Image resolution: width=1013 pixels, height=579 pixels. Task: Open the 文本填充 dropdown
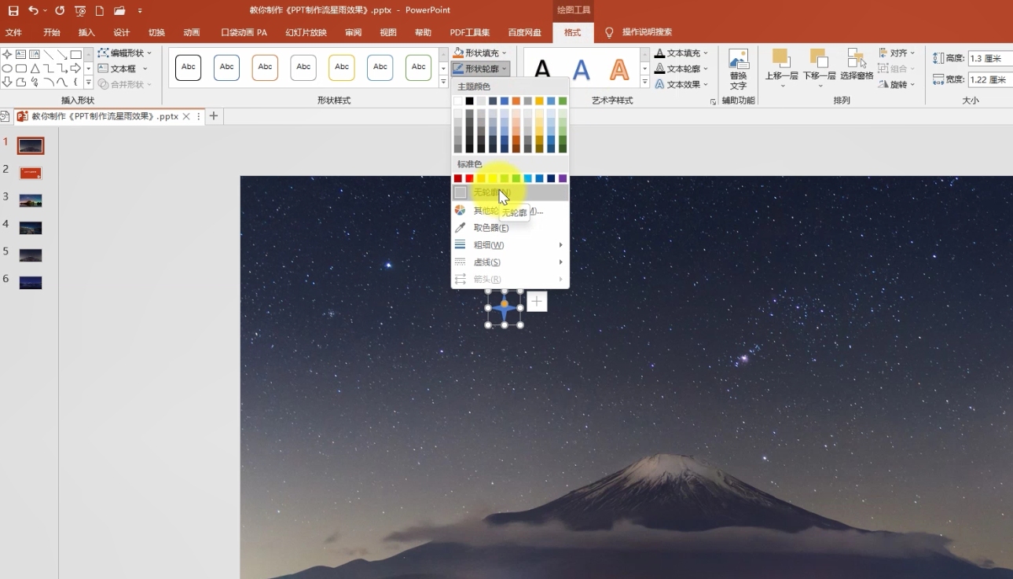tap(681, 53)
